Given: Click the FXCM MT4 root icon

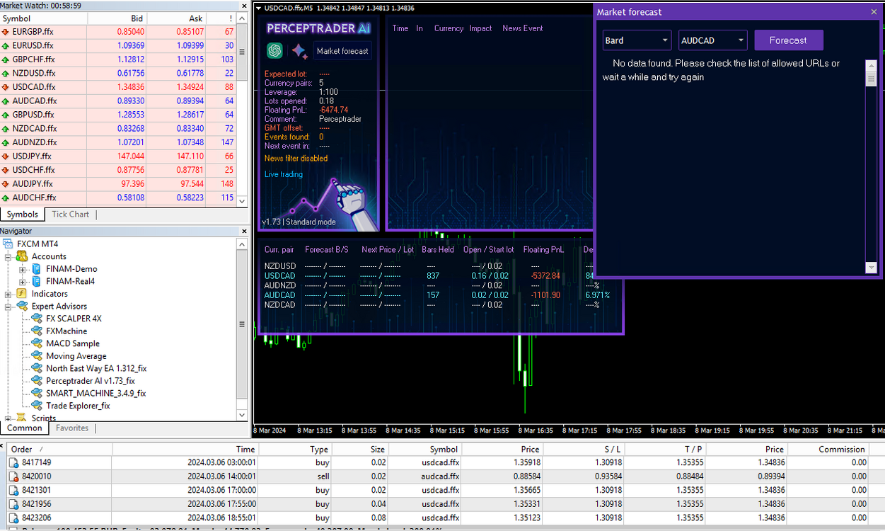Looking at the screenshot, I should 8,244.
